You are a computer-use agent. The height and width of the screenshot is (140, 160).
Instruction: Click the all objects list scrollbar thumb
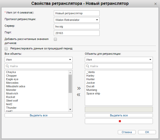click(x=70, y=83)
